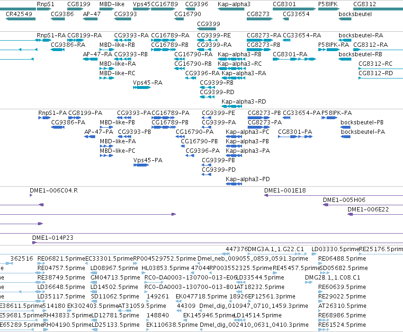Click the CG9399-RE transcript label
This screenshot has height=332, width=403.
coord(214,35)
